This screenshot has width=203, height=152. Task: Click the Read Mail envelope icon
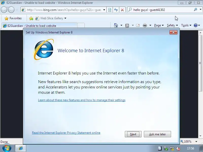138,25
